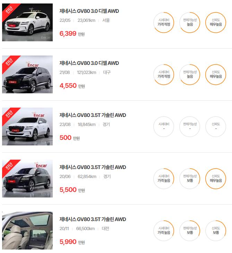The height and width of the screenshot is (253, 232).
Task: Open GV80 3.5T 가솔린 AWD 대전 listing title
Action: point(93,219)
